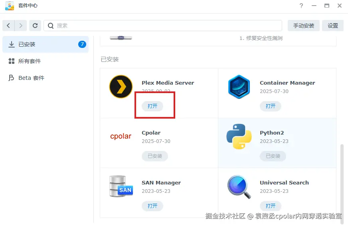Click the cpolar logo
This screenshot has height=226, width=348.
click(x=121, y=136)
